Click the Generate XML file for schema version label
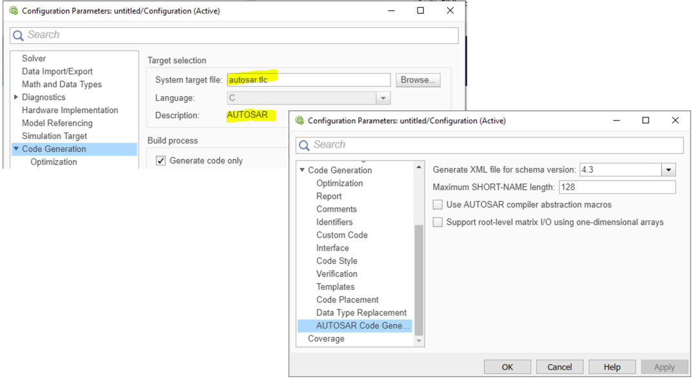This screenshot has height=381, width=697. 504,169
